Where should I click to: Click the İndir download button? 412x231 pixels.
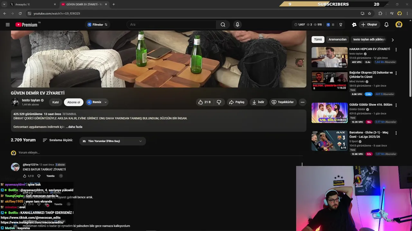click(x=258, y=102)
